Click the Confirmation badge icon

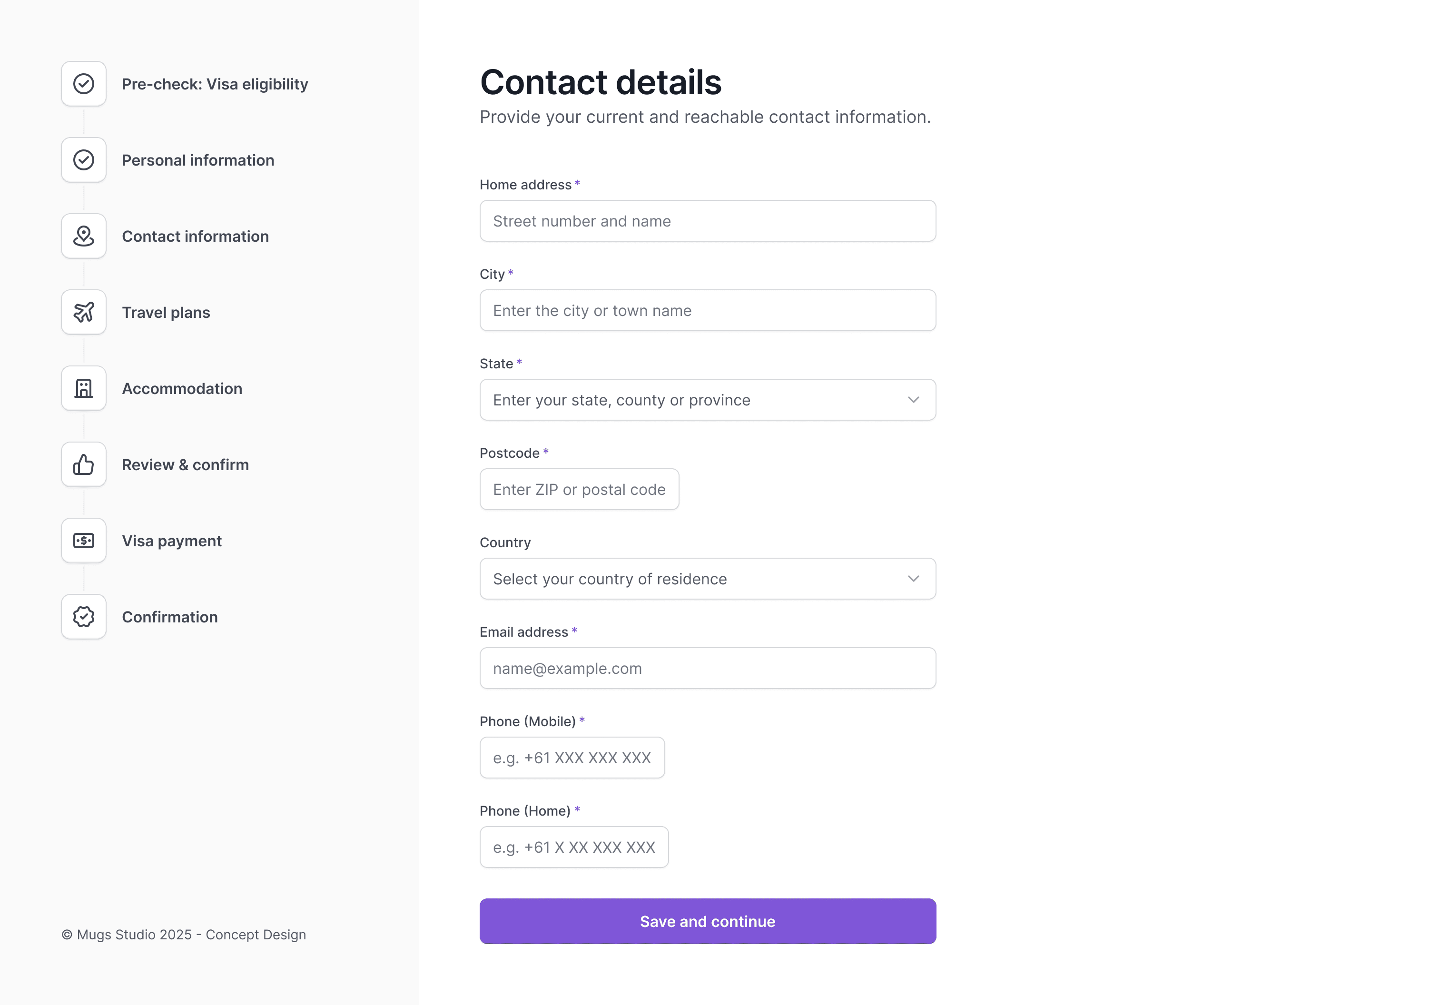[x=83, y=617]
